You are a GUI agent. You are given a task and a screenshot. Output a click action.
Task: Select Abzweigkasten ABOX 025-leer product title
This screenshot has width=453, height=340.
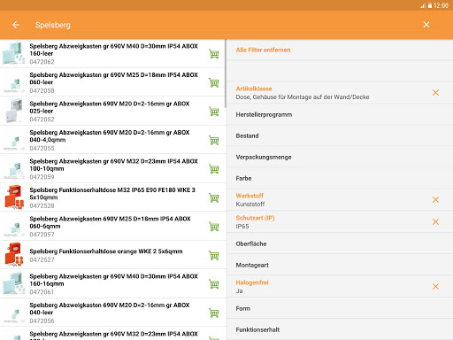click(110, 107)
